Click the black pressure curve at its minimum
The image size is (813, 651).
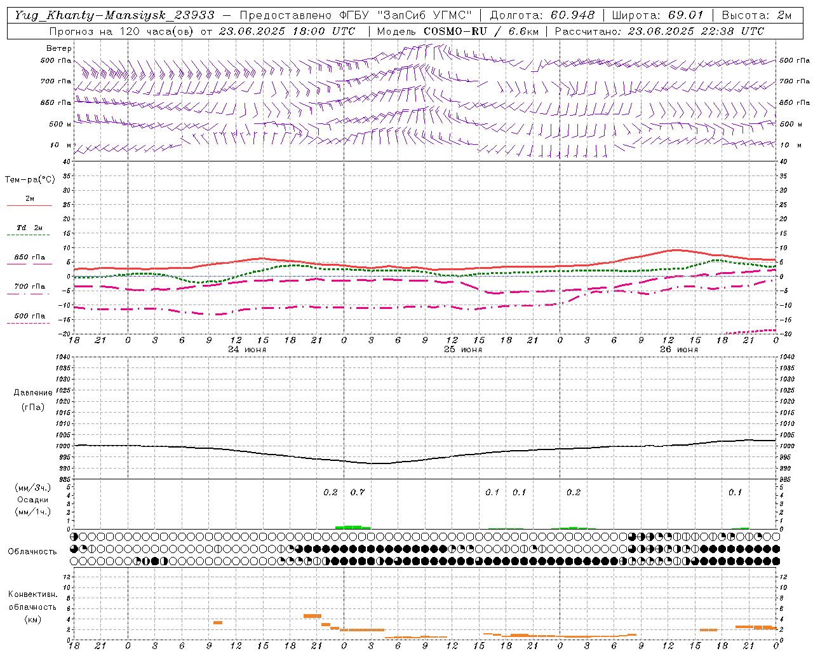coord(380,463)
